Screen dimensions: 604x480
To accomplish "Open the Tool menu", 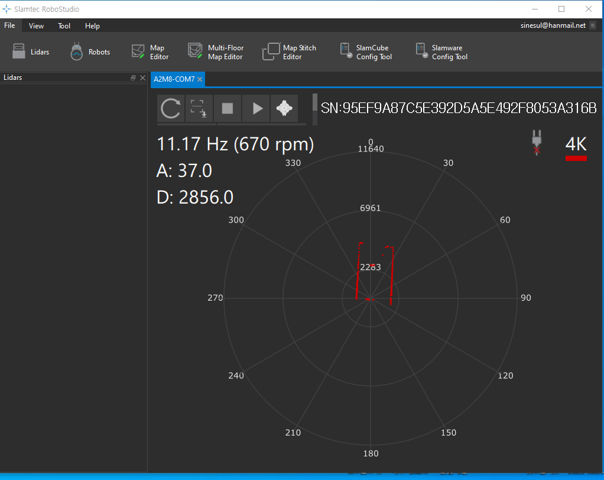I will (64, 26).
